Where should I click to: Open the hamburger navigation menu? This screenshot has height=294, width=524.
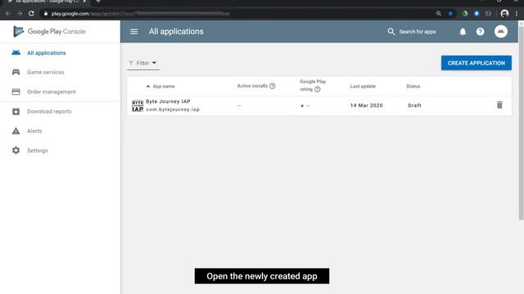[134, 32]
